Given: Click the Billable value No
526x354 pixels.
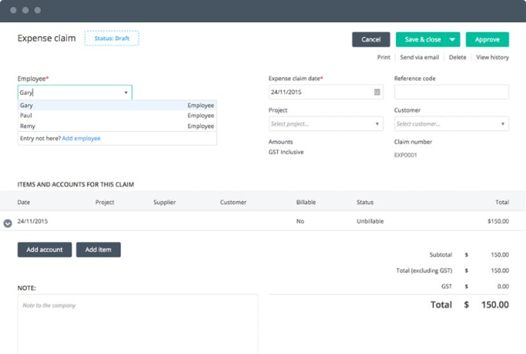Looking at the screenshot, I should pos(300,221).
